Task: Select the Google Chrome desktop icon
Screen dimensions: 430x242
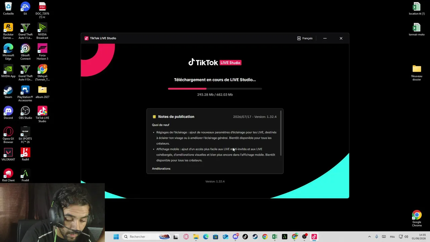Action: (x=417, y=219)
